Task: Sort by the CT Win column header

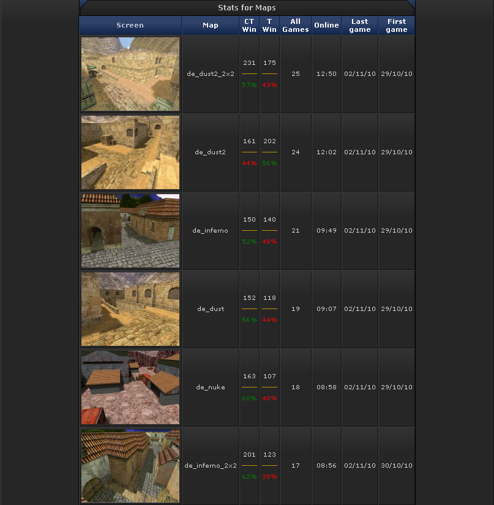Action: pos(249,26)
